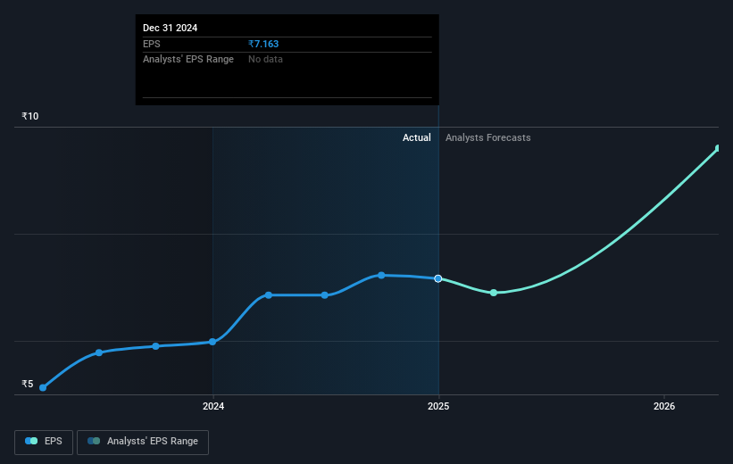Click the ₹5 y-axis label
733x464 pixels.
[x=28, y=384]
